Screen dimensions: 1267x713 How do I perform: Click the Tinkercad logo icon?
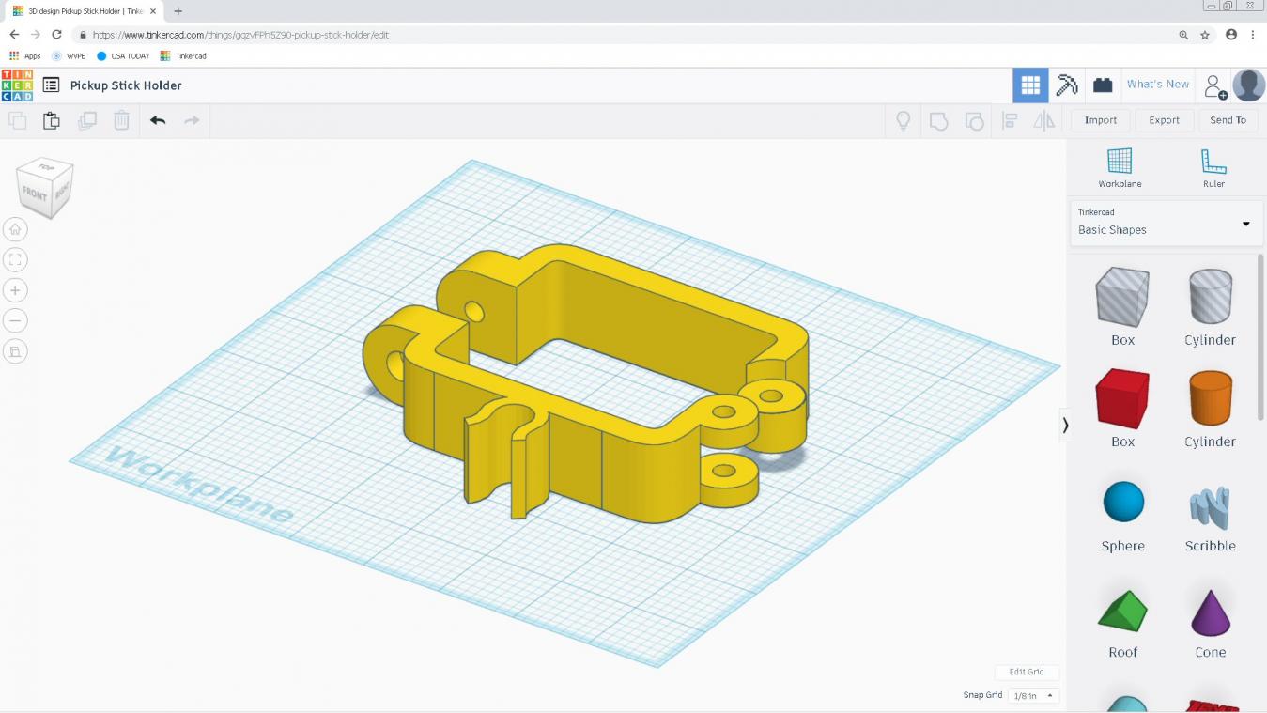pos(17,85)
